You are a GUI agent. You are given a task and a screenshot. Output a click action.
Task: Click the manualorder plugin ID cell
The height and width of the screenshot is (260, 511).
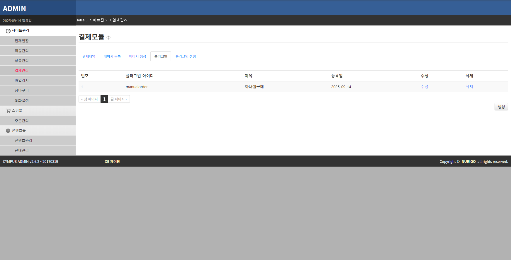(x=137, y=87)
